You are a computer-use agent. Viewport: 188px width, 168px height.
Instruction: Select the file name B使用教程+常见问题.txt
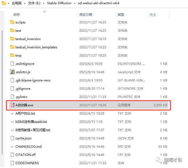(x=33, y=130)
